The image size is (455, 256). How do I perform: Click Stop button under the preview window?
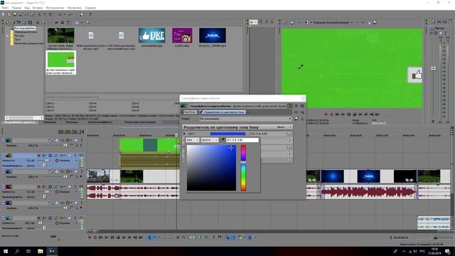coord(355,114)
